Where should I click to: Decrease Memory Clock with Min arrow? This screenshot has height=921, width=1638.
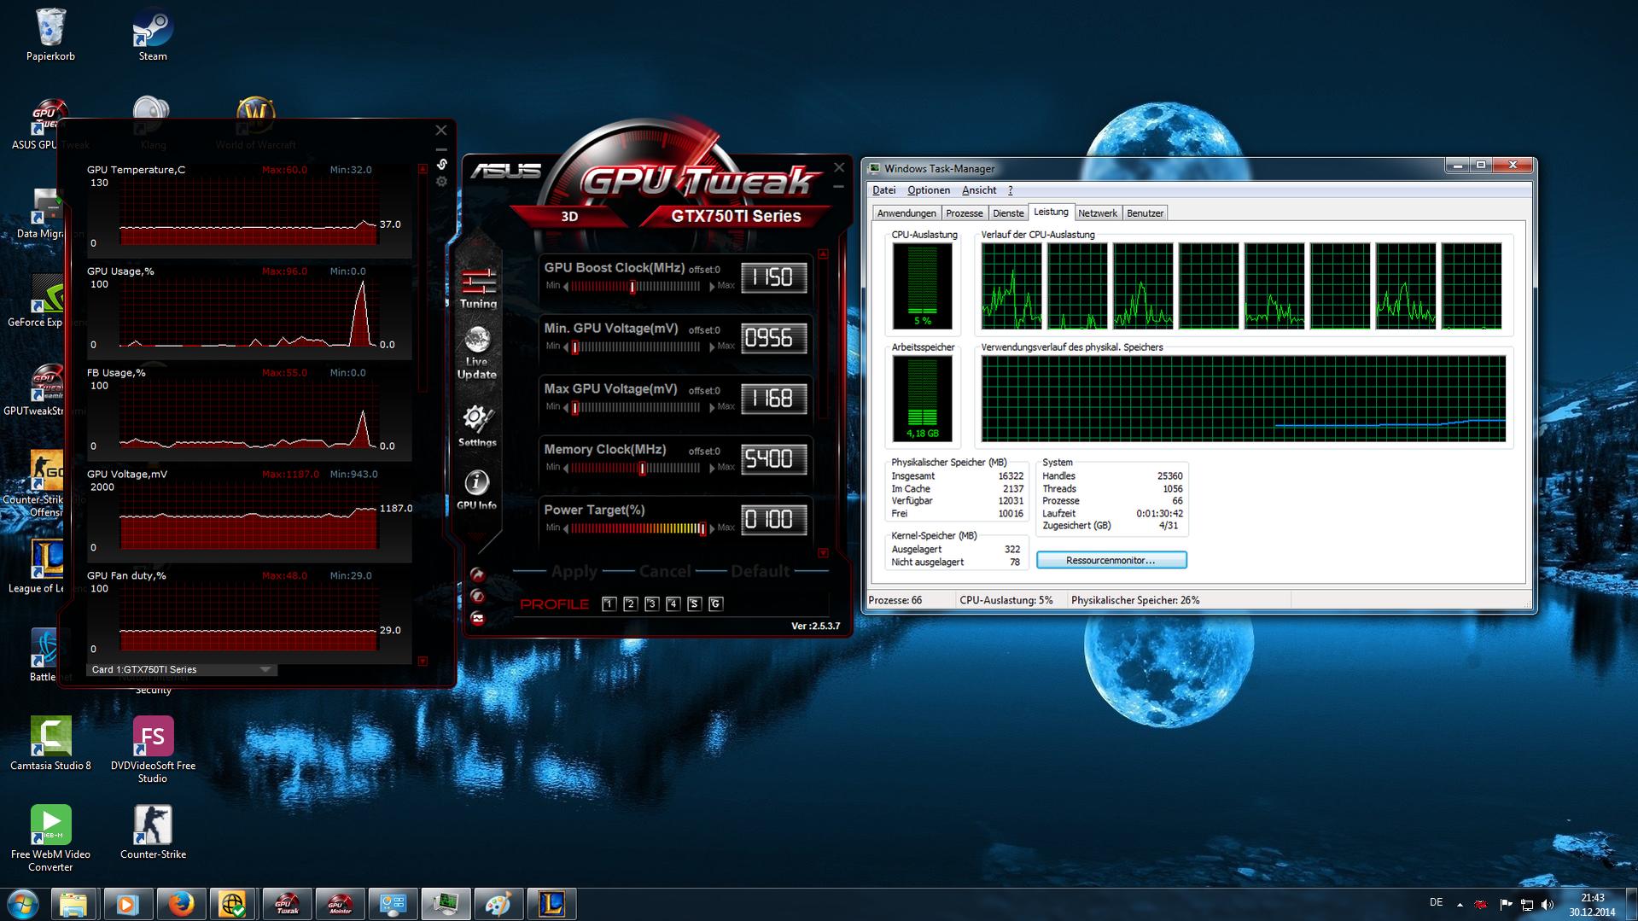(x=565, y=468)
